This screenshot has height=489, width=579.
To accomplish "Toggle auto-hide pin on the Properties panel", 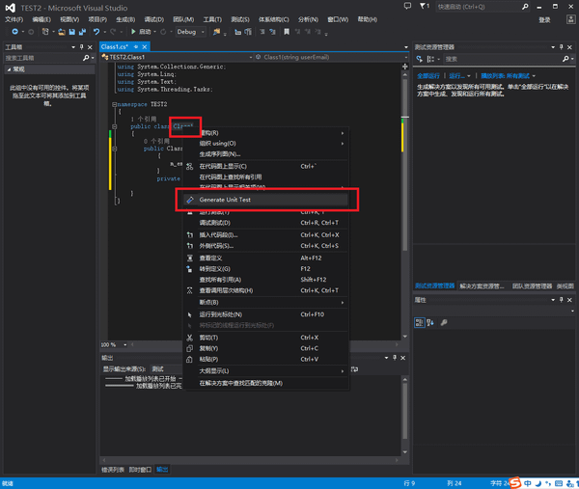I will click(562, 300).
